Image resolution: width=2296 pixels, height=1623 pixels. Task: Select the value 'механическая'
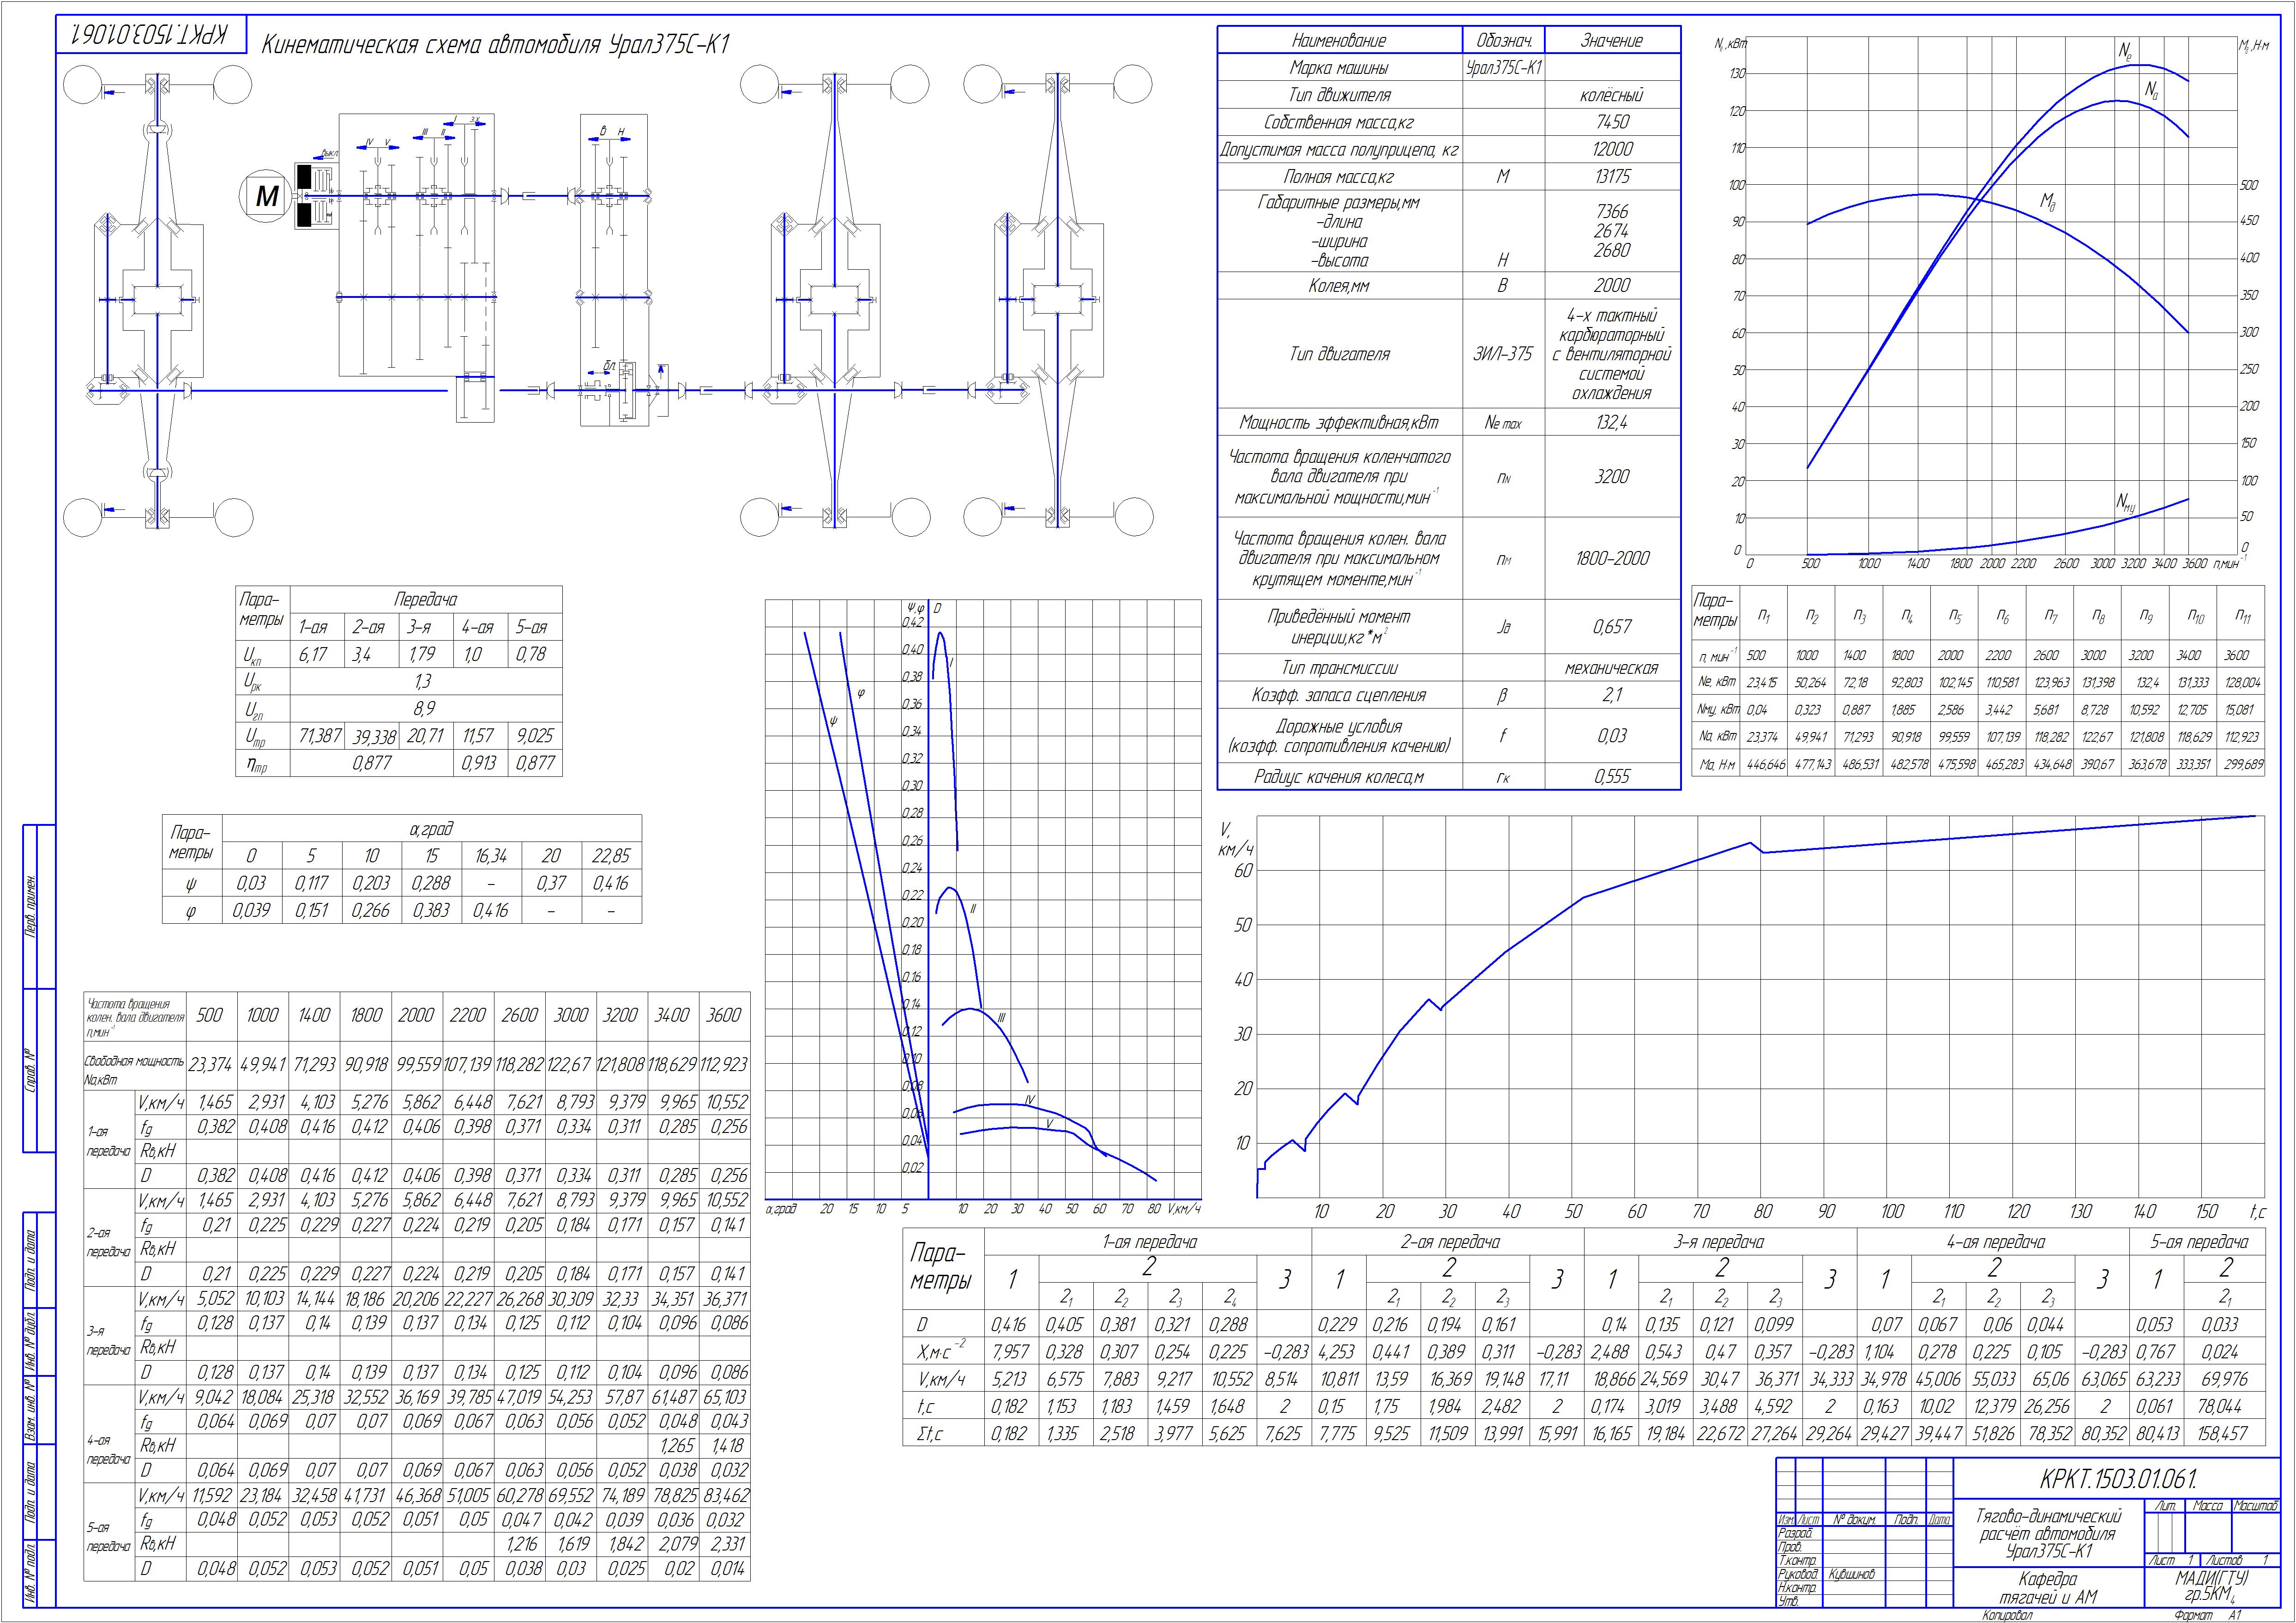tap(1611, 668)
